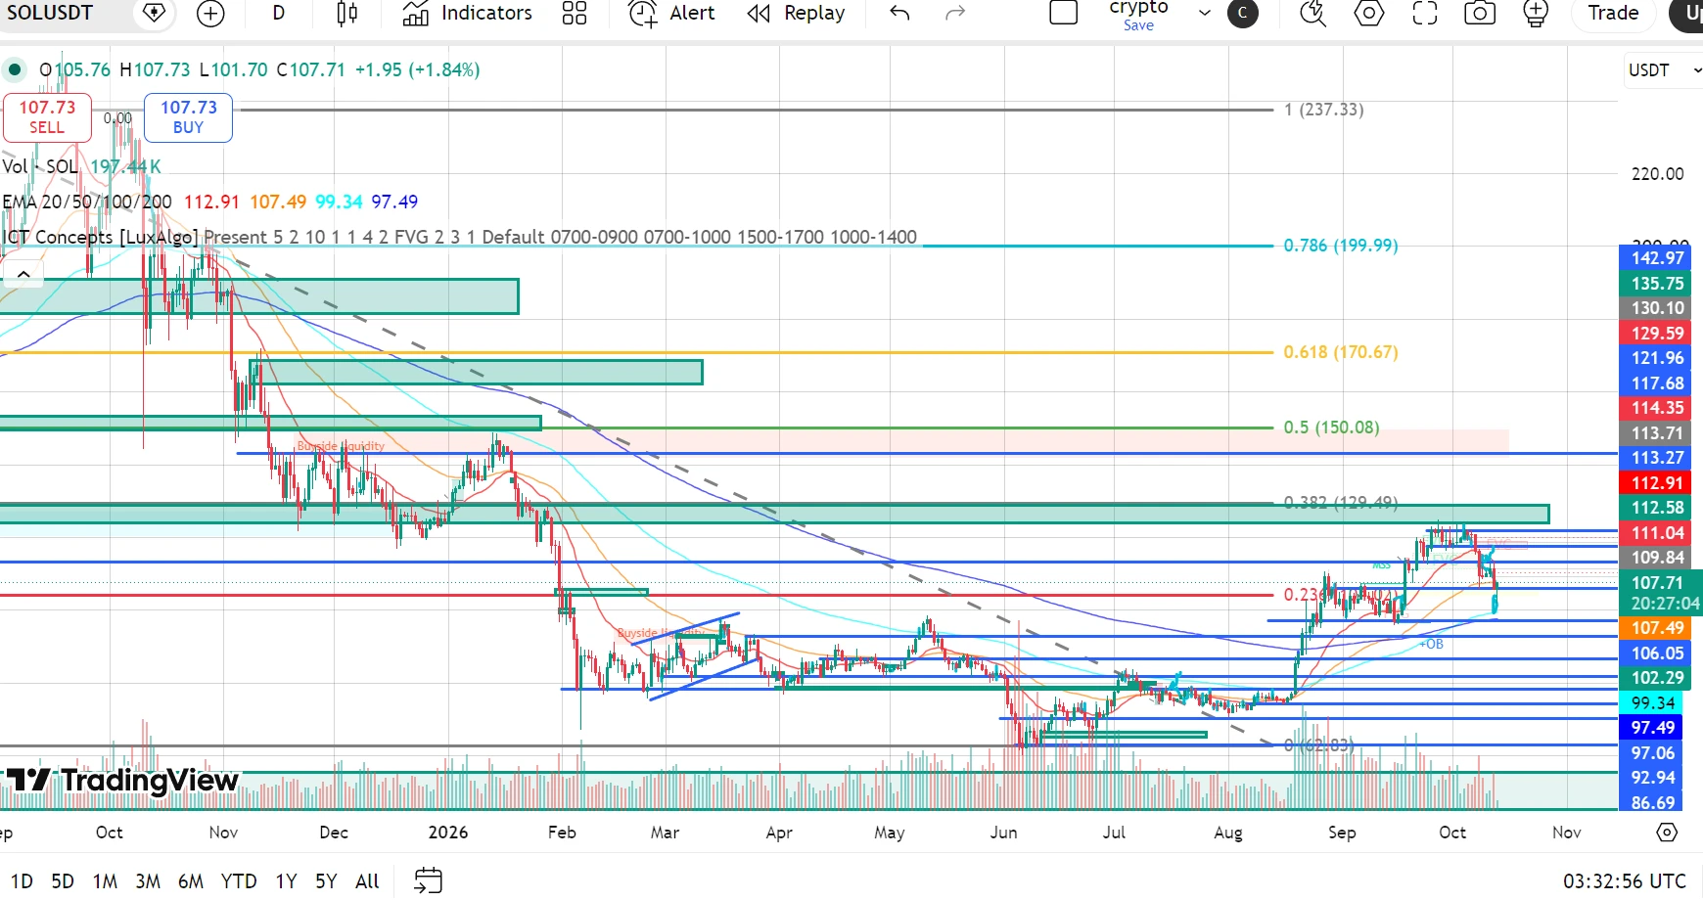Select the 1M date range

pos(105,881)
